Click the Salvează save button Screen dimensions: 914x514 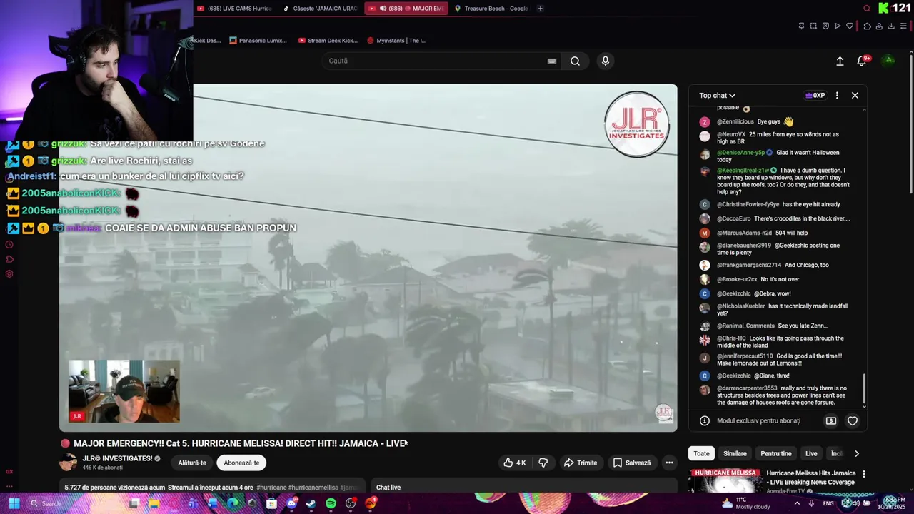632,463
